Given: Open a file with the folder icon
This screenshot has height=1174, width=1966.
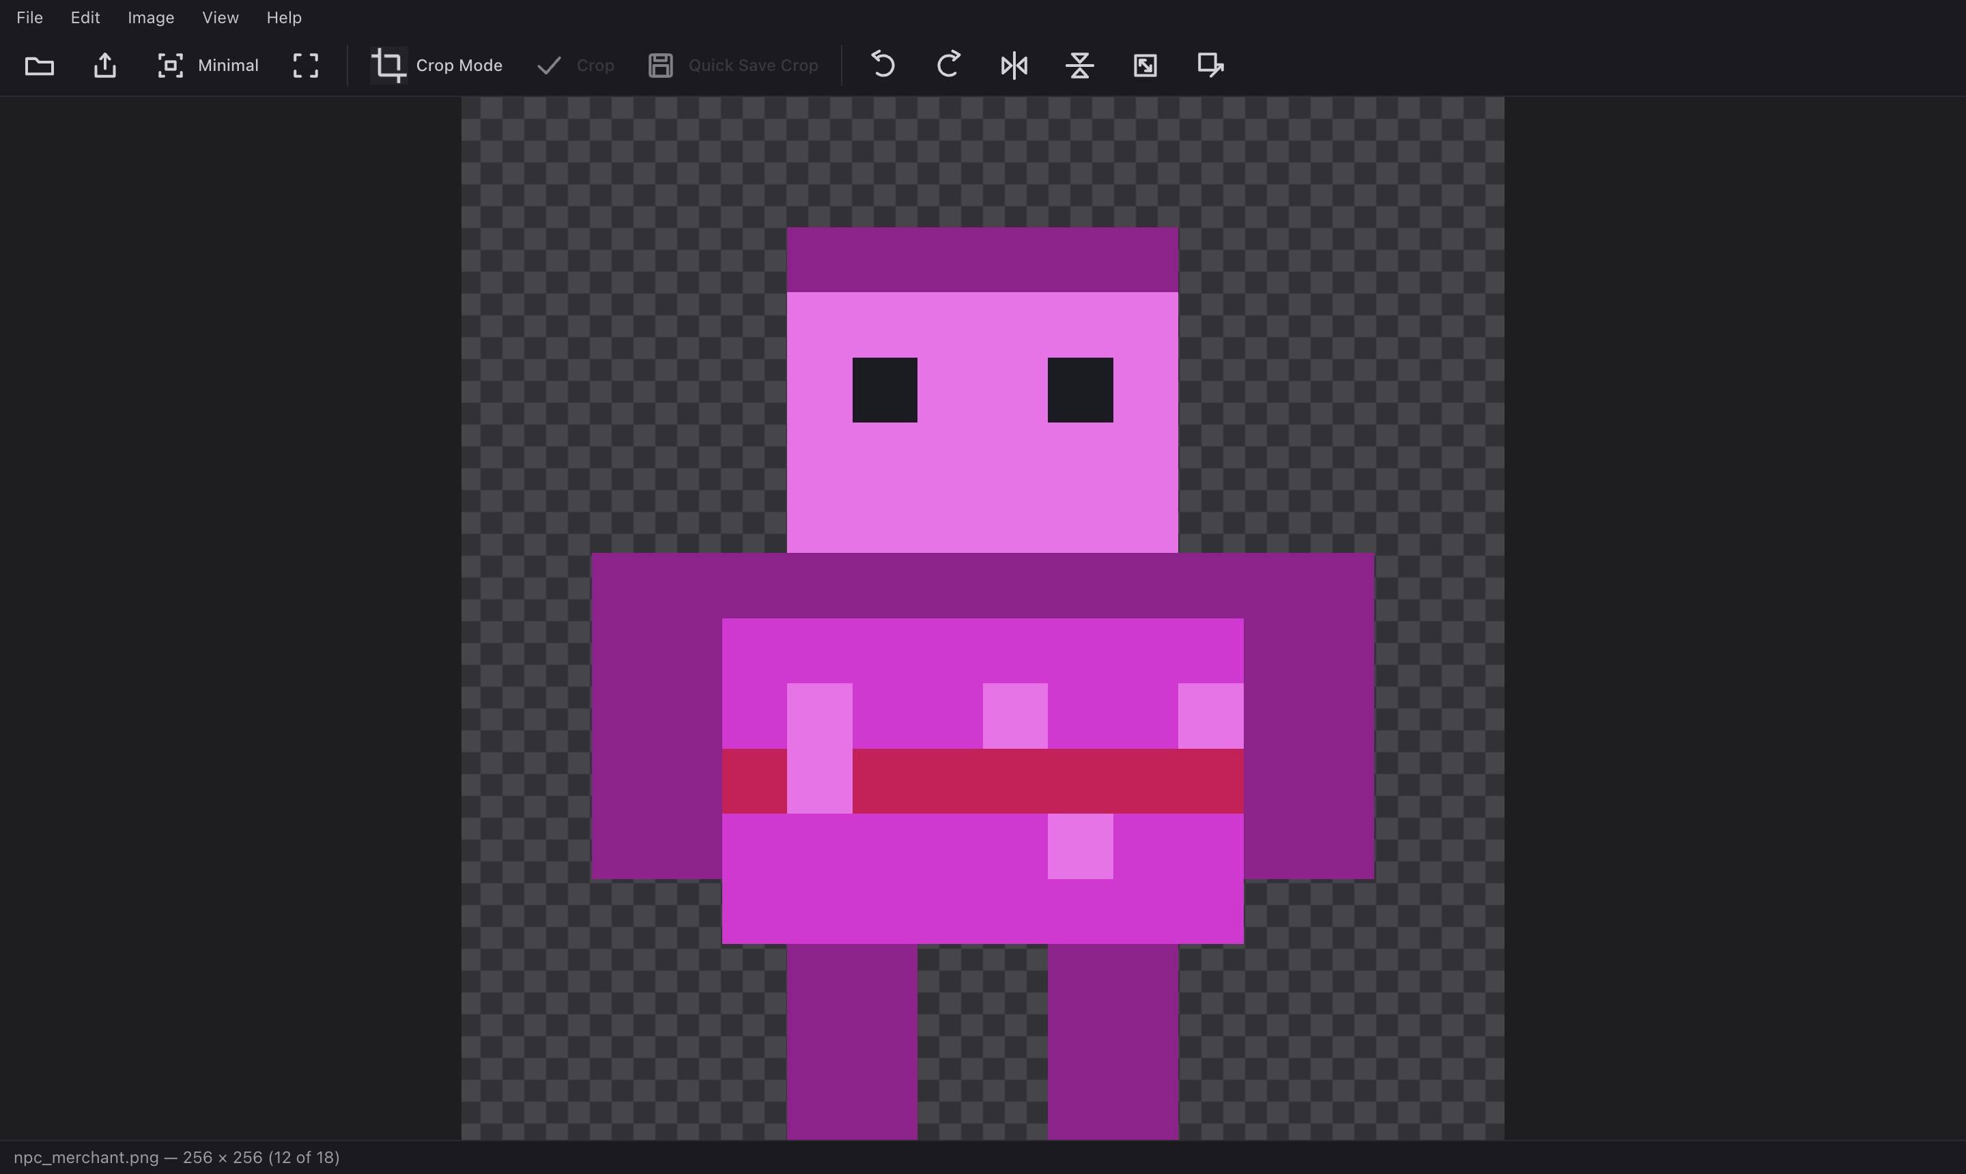Looking at the screenshot, I should pos(39,65).
